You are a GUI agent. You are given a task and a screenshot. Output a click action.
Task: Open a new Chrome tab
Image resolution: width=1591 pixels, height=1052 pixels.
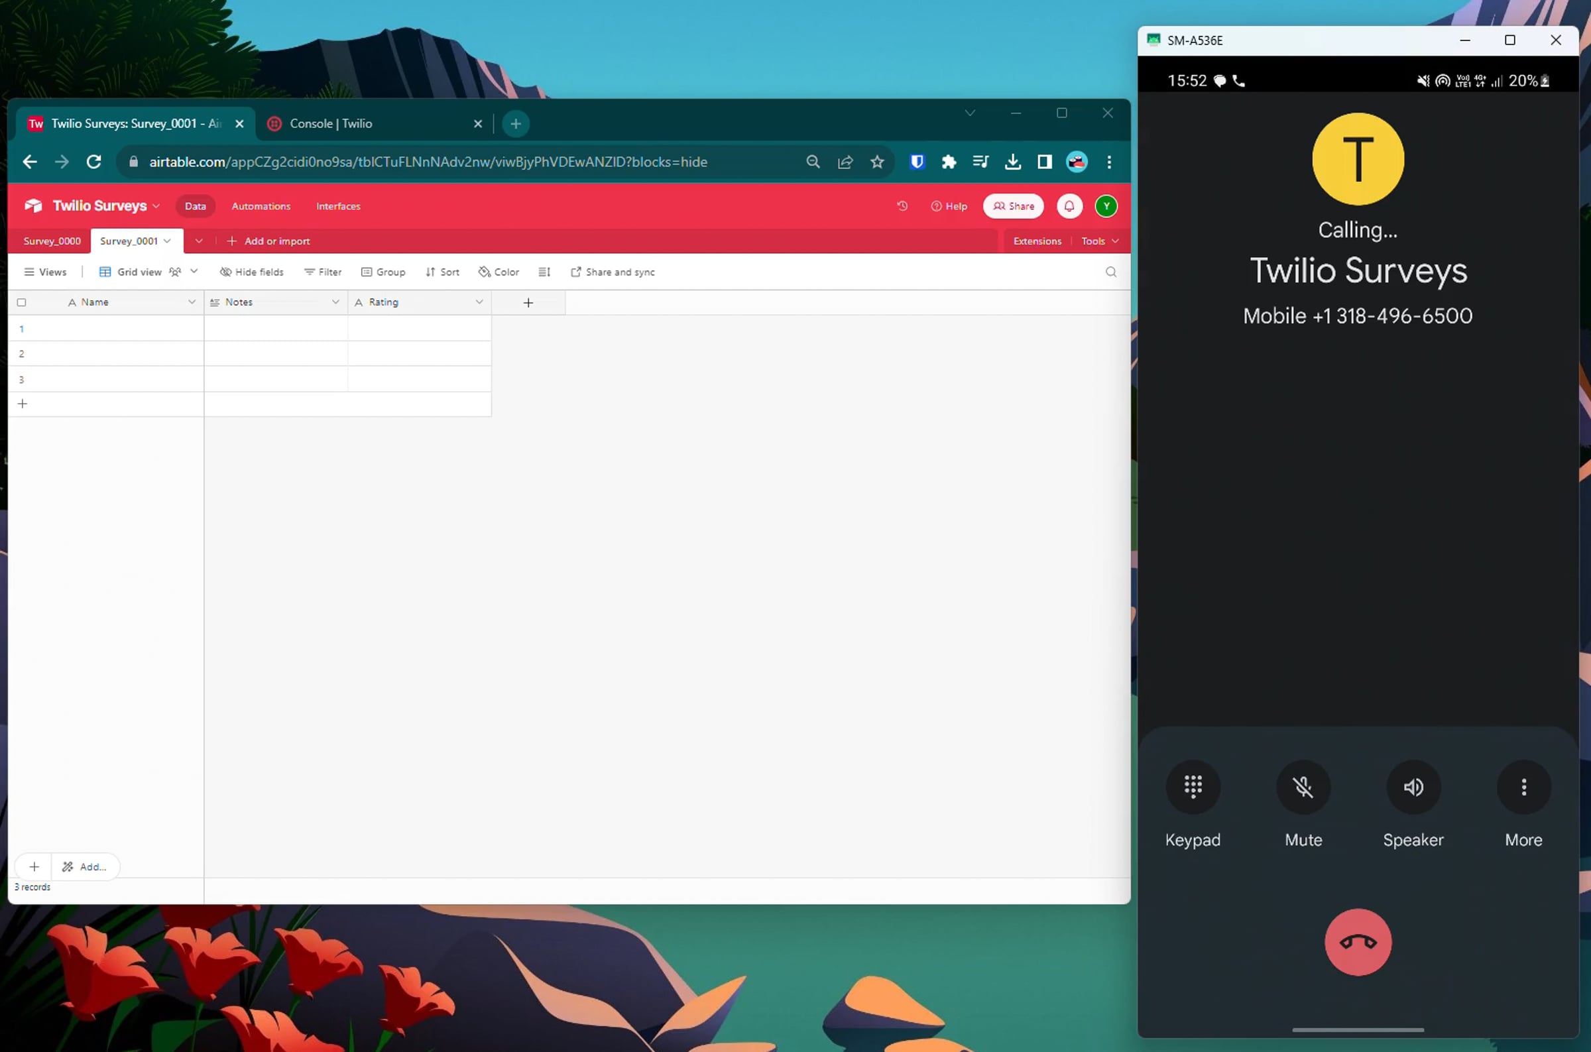pos(515,123)
